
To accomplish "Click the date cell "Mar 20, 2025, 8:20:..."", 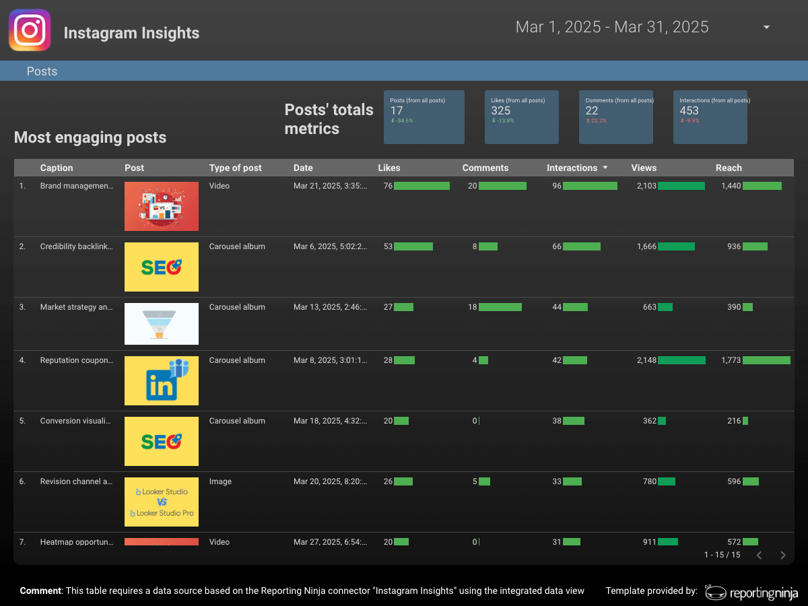I will (x=331, y=481).
